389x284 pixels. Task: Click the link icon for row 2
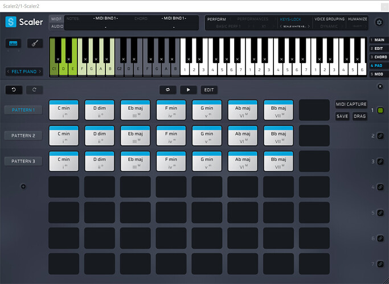[380, 136]
